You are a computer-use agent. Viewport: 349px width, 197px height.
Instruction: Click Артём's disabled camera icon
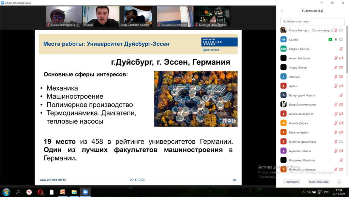(341, 86)
